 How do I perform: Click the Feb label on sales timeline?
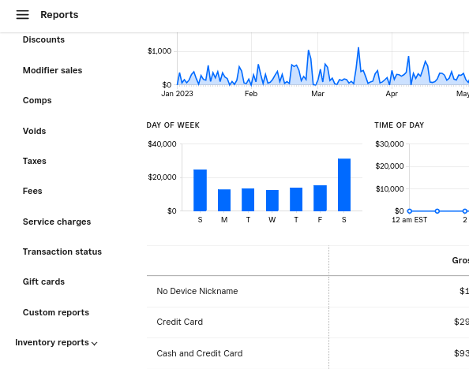click(x=251, y=94)
